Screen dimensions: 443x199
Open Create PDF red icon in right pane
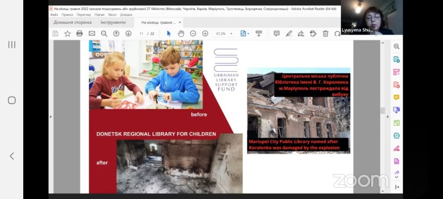point(397,85)
